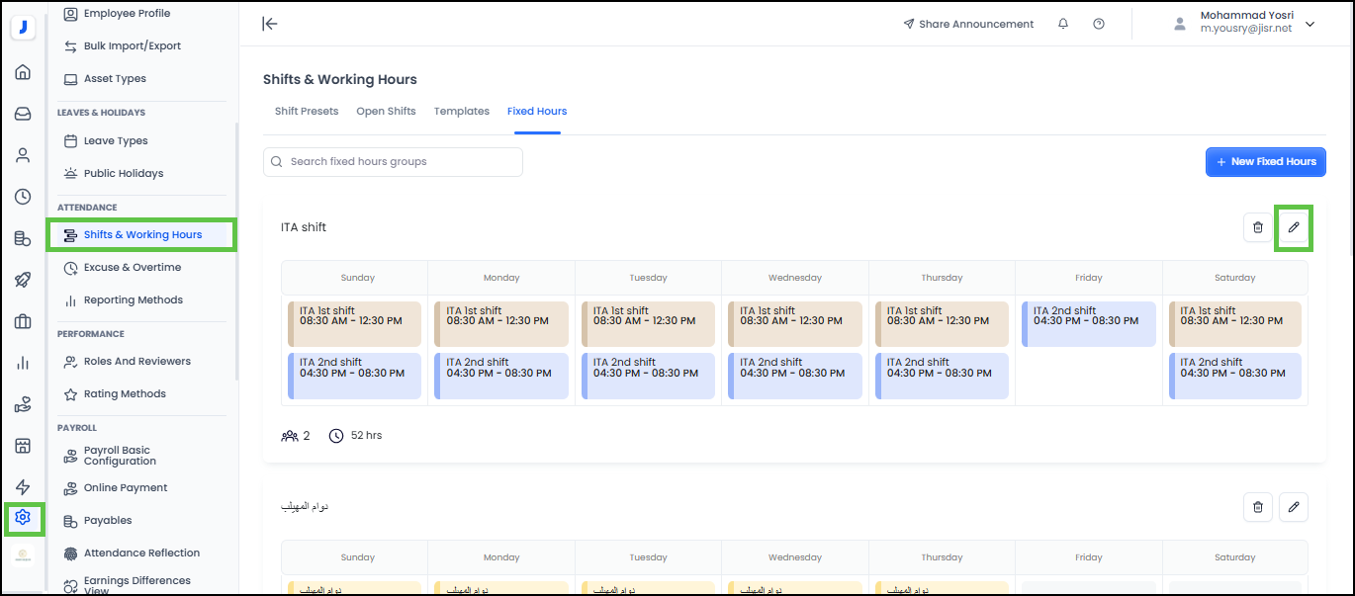Click the rocket icon in left rail
Screen dimensions: 1355x596
pos(23,280)
